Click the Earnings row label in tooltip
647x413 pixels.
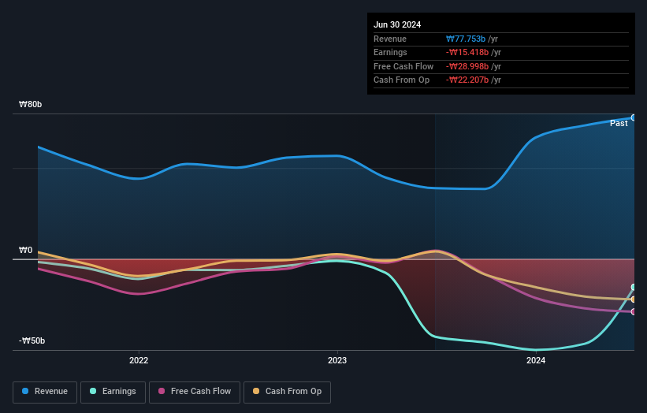(x=390, y=52)
